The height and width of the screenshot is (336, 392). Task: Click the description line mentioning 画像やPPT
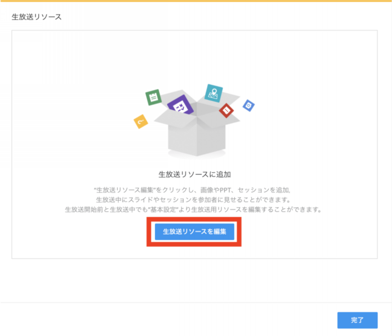[192, 190]
